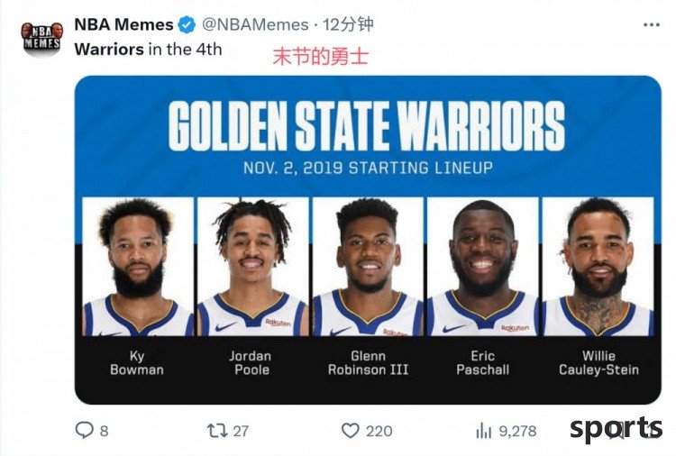Click the Golden State Warriors headline image
The image size is (676, 456).
pos(367,125)
